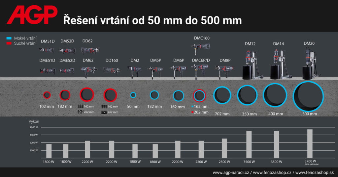Select the DM52D drill image
The image size is (338, 177).
[67, 51]
